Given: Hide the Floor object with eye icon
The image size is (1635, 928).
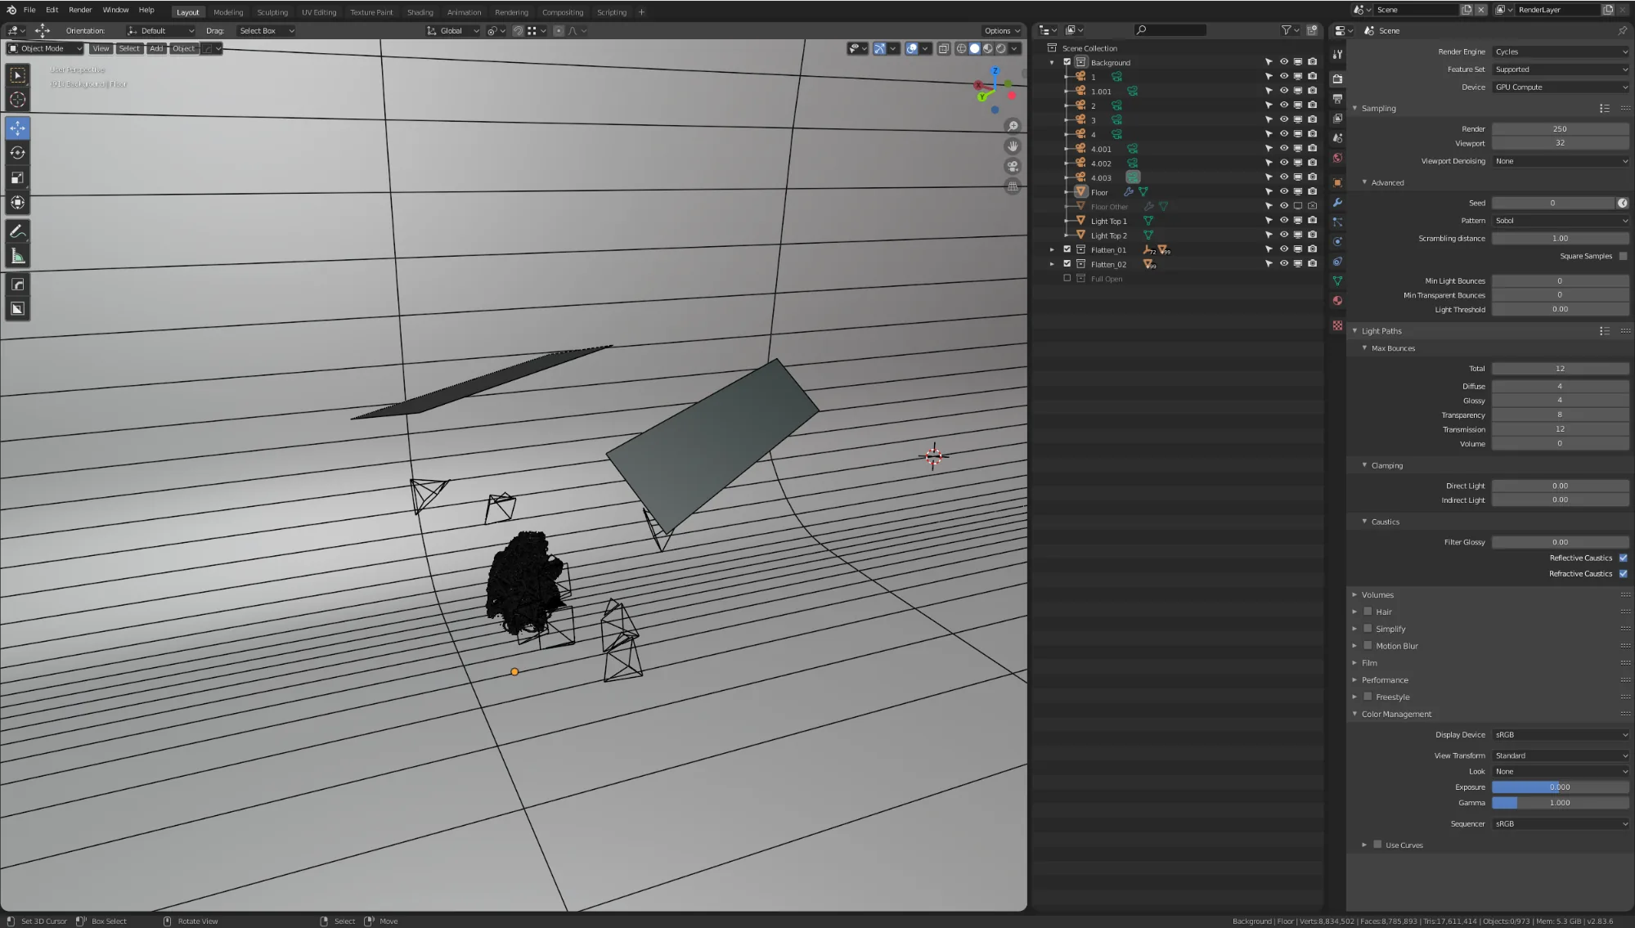Looking at the screenshot, I should click(1284, 192).
